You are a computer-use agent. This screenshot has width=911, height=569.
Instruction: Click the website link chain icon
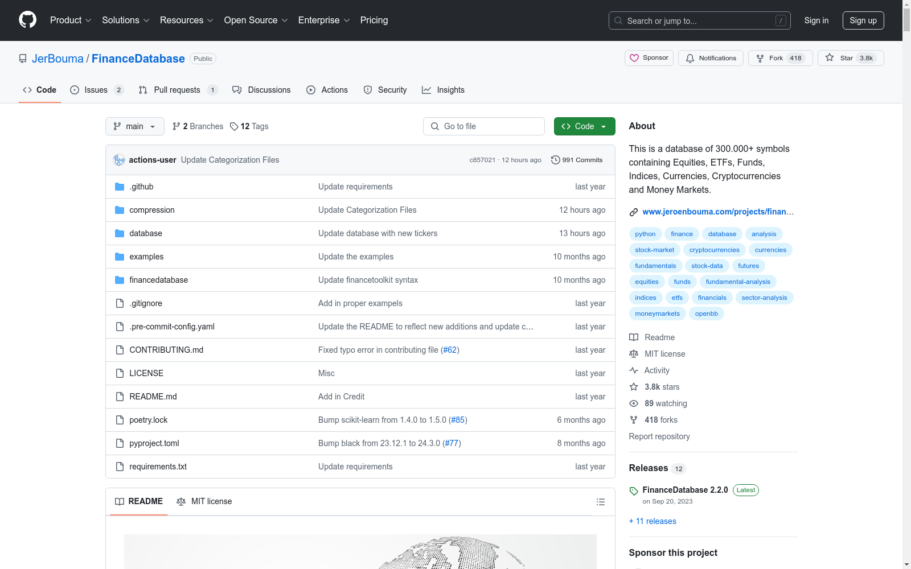click(x=634, y=212)
